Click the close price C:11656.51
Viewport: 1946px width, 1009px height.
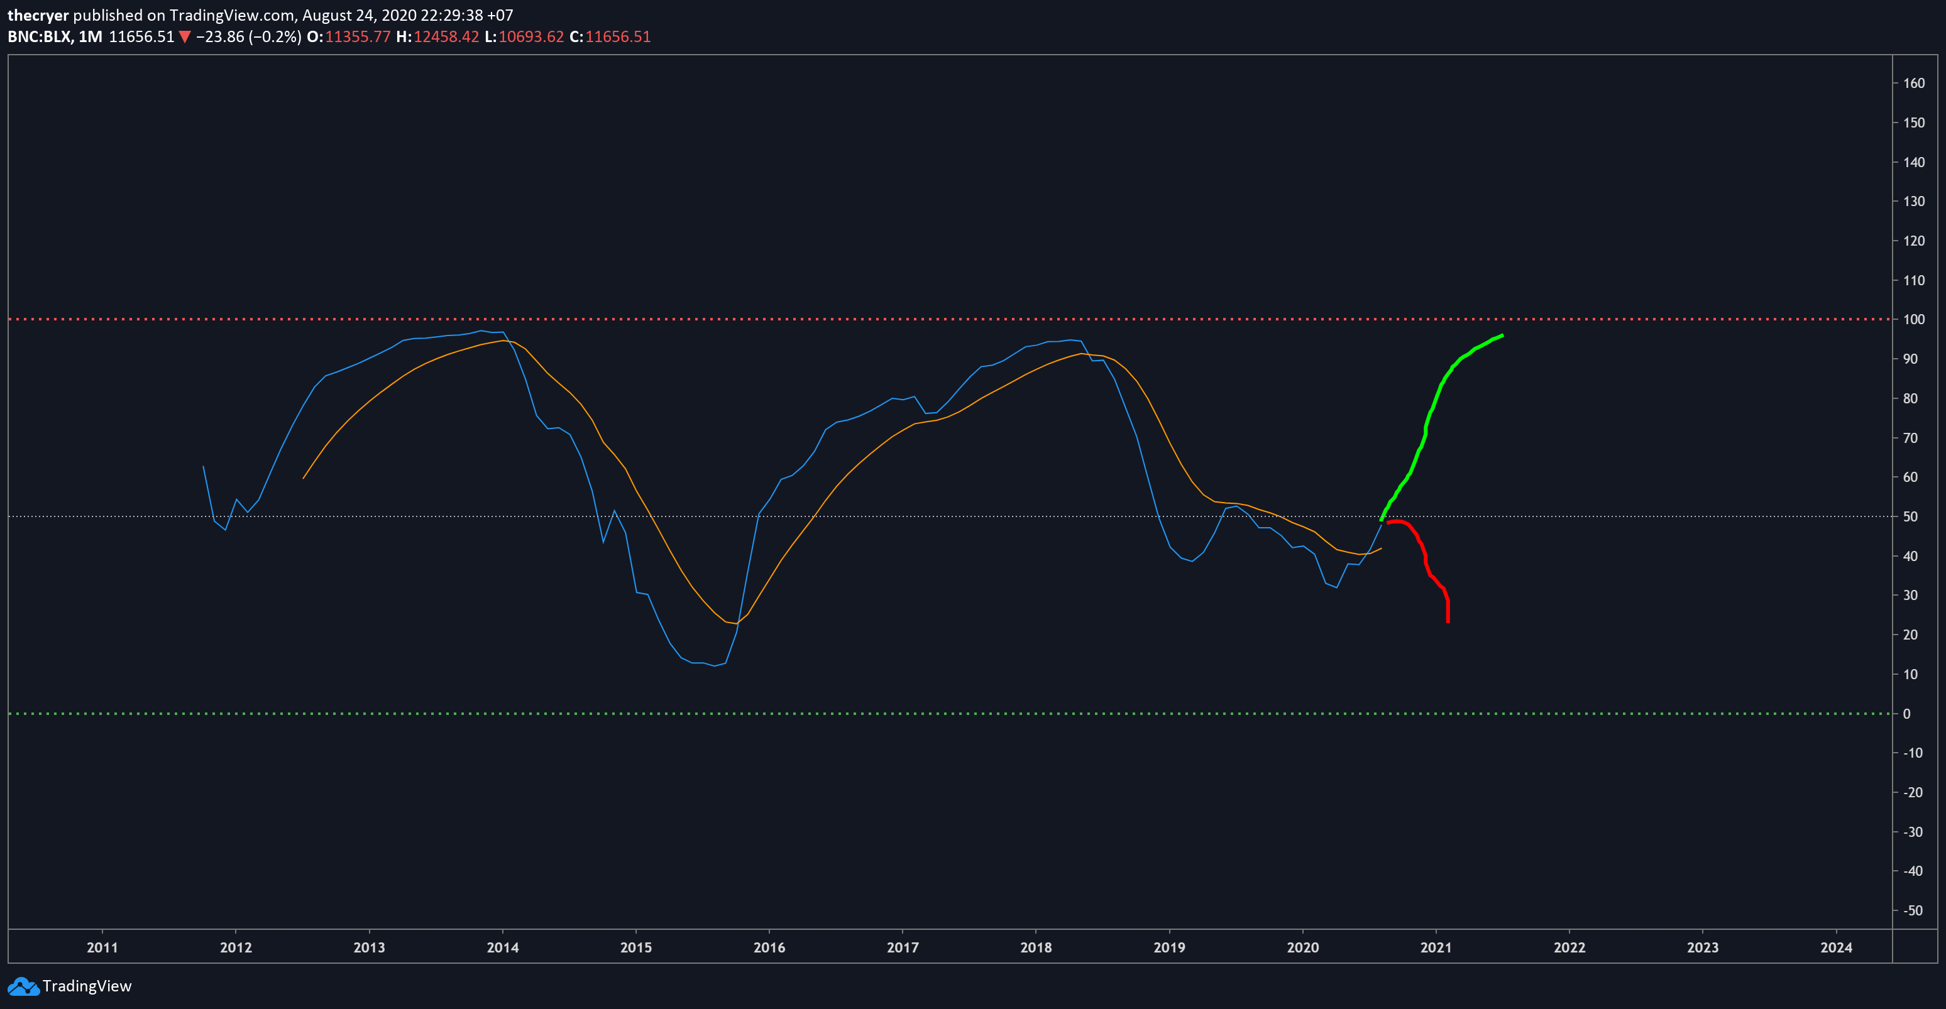610,37
